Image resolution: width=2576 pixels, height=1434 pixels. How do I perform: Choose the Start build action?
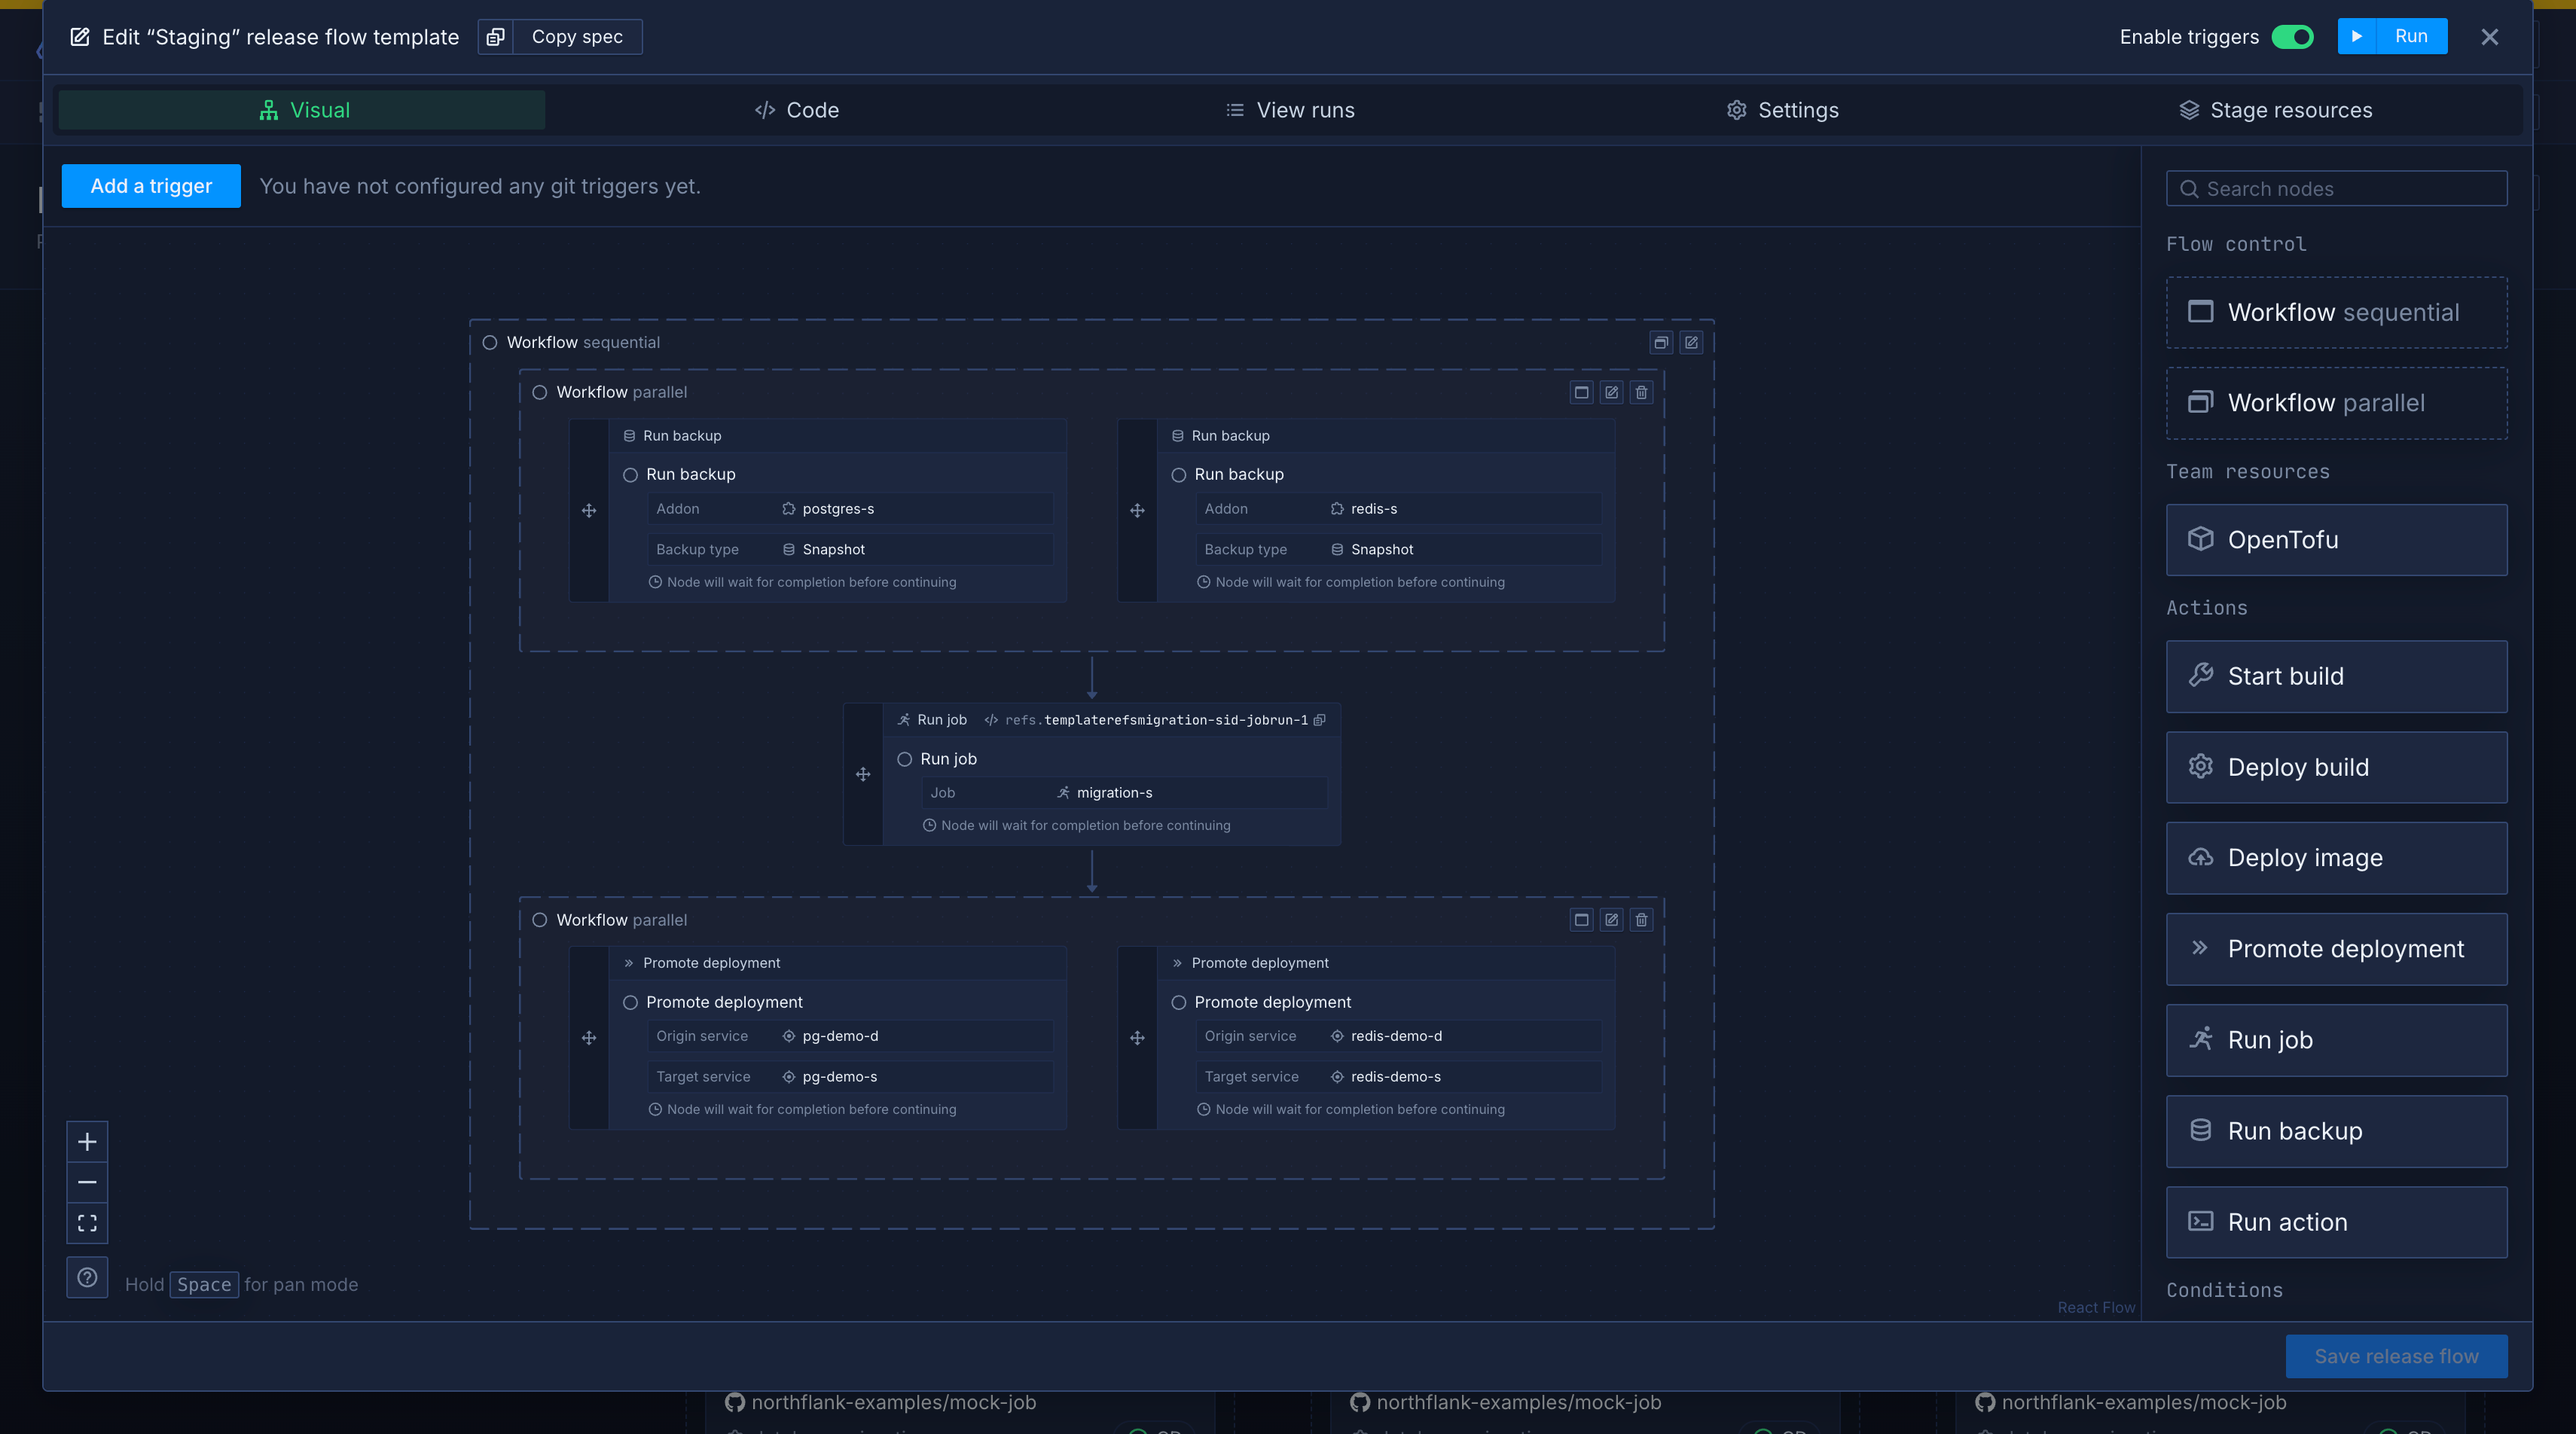[x=2336, y=676]
